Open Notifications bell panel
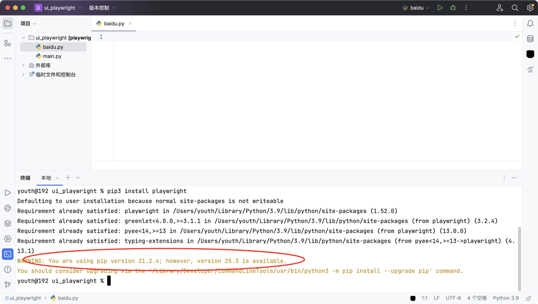Image resolution: width=538 pixels, height=304 pixels. point(530,23)
